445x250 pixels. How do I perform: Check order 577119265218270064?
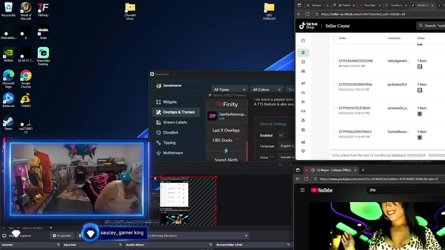pyautogui.click(x=335, y=132)
